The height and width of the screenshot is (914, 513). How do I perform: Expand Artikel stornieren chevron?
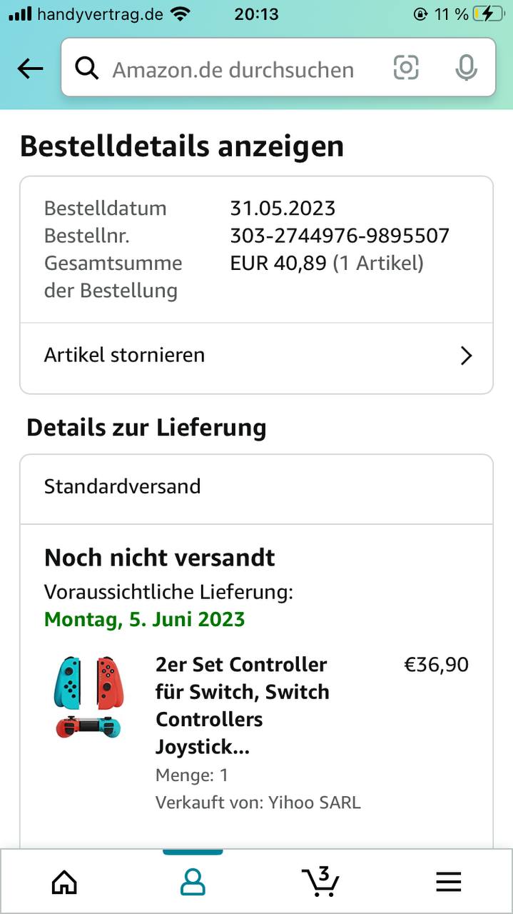pos(466,356)
